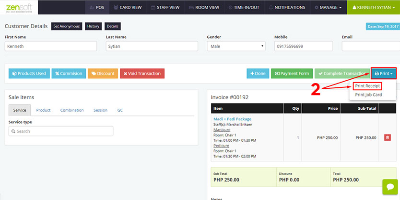Open the live chat widget
This screenshot has height=200, width=400.
[390, 187]
